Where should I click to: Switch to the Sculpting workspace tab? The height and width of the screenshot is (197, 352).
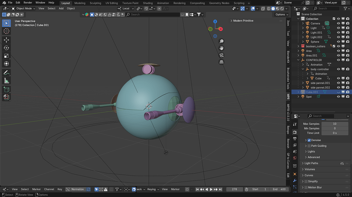pos(96,3)
